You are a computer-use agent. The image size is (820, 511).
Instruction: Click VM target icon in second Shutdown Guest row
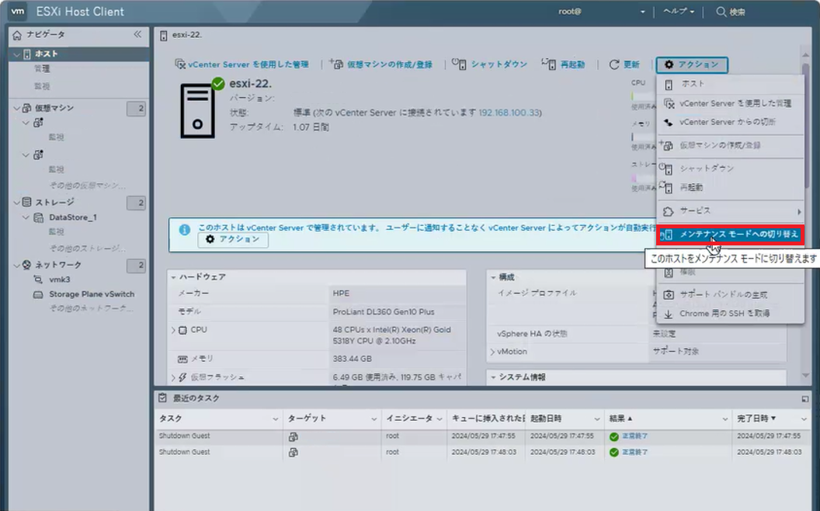pos(294,453)
